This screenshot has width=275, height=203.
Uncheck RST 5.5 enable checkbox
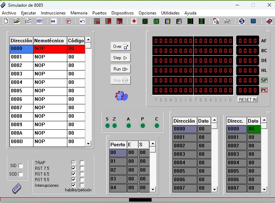73,179
